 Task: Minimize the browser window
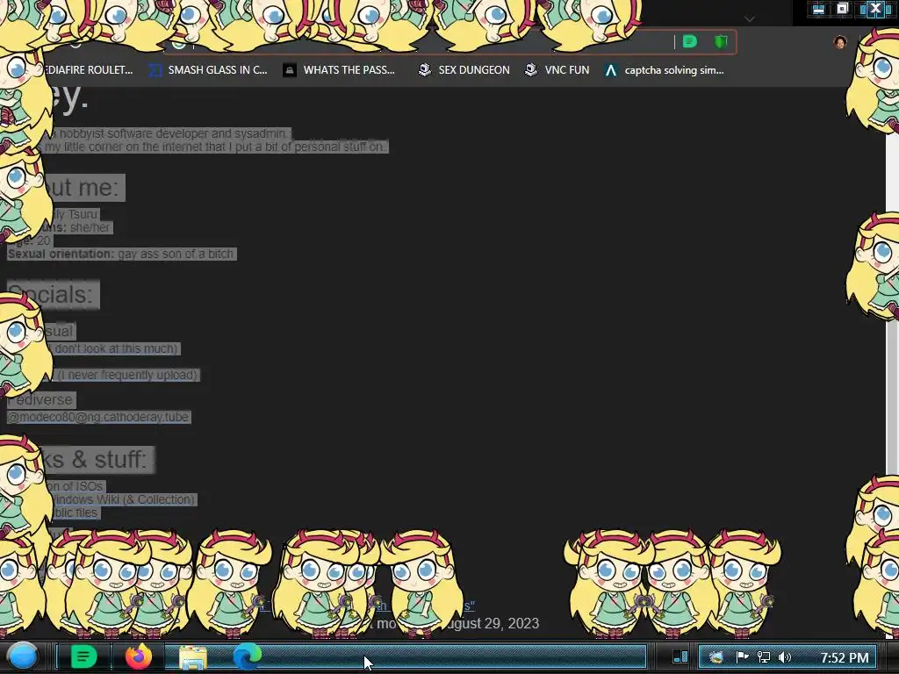[818, 9]
